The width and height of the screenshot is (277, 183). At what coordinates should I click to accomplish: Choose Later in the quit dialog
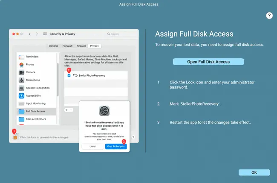click(92, 146)
